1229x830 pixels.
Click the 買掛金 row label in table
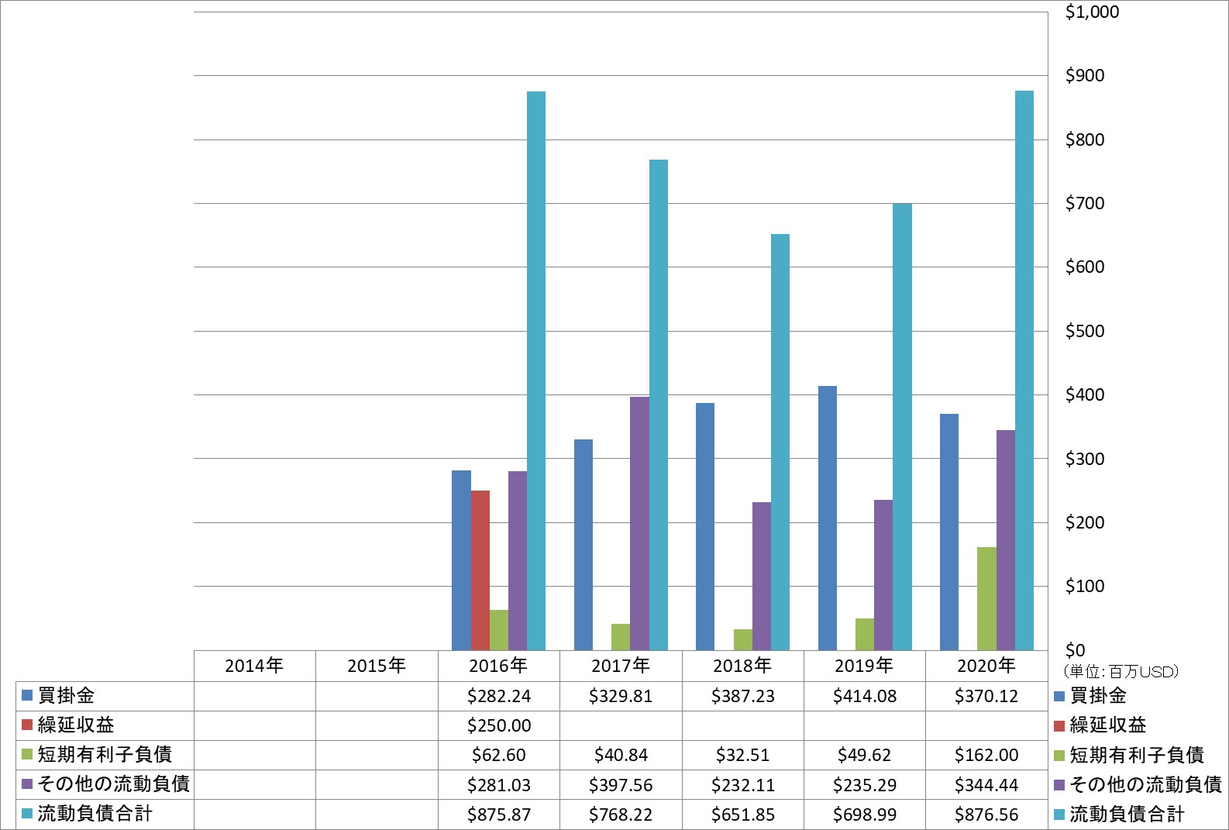pos(66,695)
